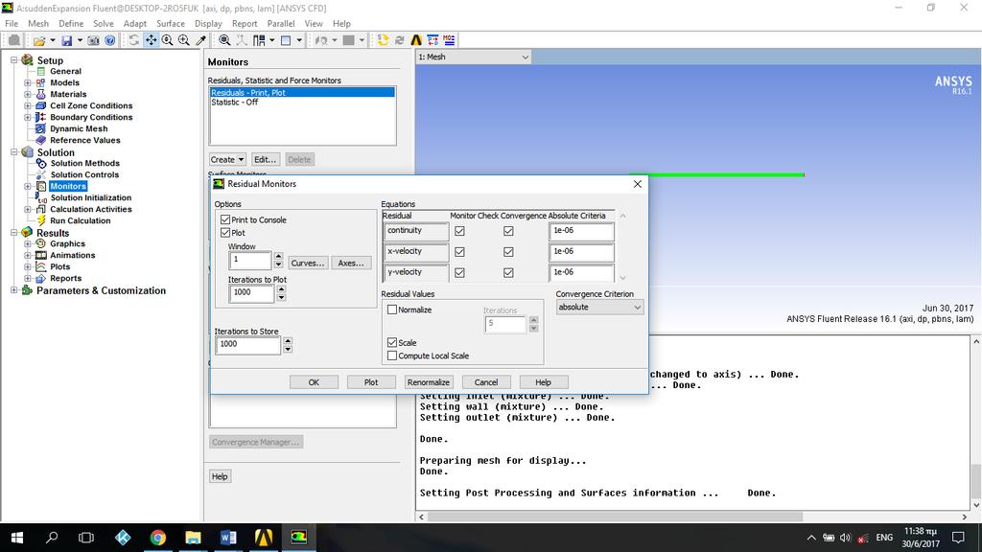
Task: Click the Plot button in dialog
Action: point(371,381)
